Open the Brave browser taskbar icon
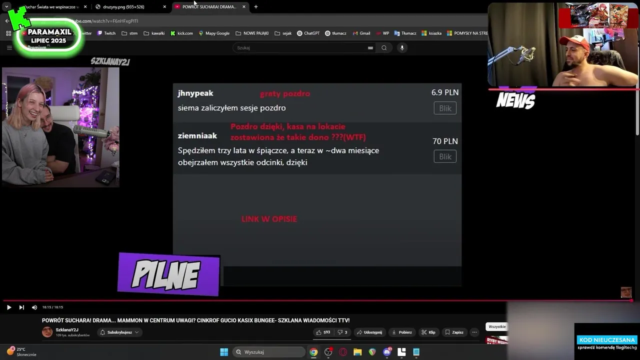The height and width of the screenshot is (360, 640). pyautogui.click(x=372, y=352)
